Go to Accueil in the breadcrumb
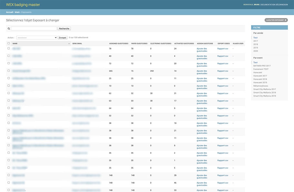This screenshot has width=294, height=192. click(x=9, y=12)
